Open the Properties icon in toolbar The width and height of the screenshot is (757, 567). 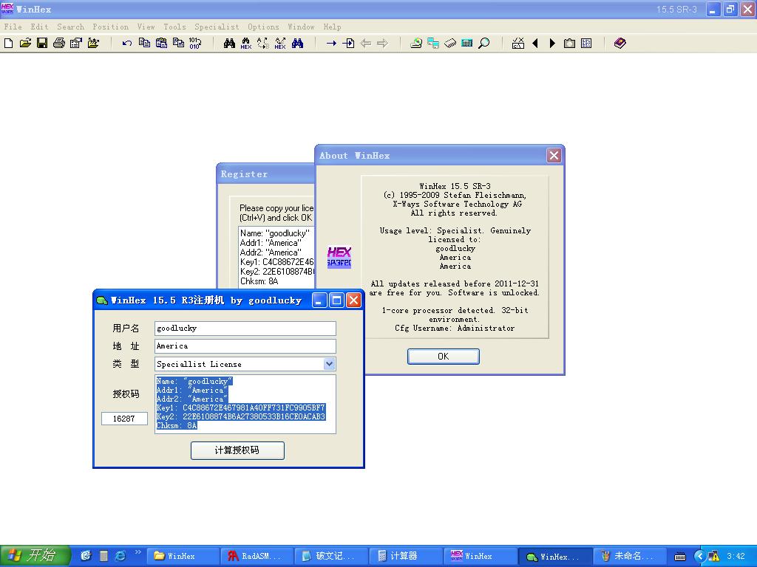[x=76, y=44]
